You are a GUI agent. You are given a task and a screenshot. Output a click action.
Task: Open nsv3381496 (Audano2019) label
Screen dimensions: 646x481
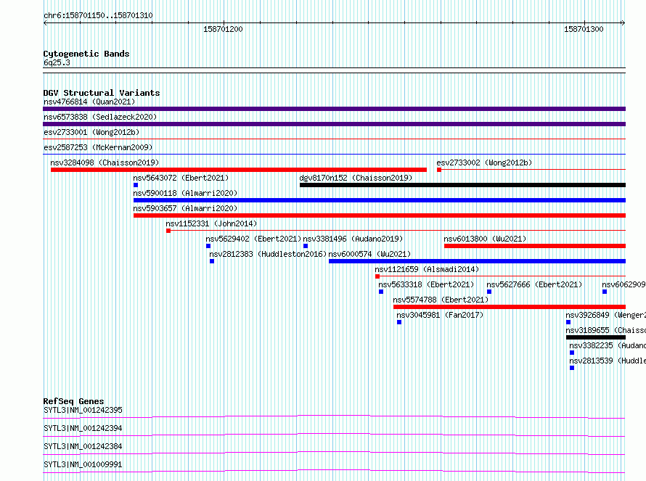[353, 239]
